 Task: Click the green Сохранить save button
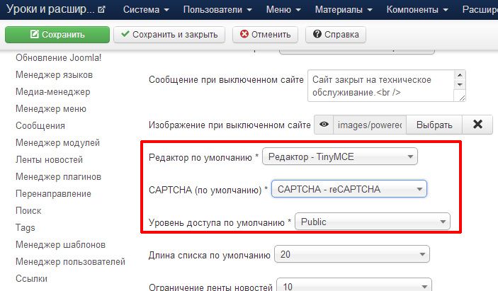tap(57, 35)
